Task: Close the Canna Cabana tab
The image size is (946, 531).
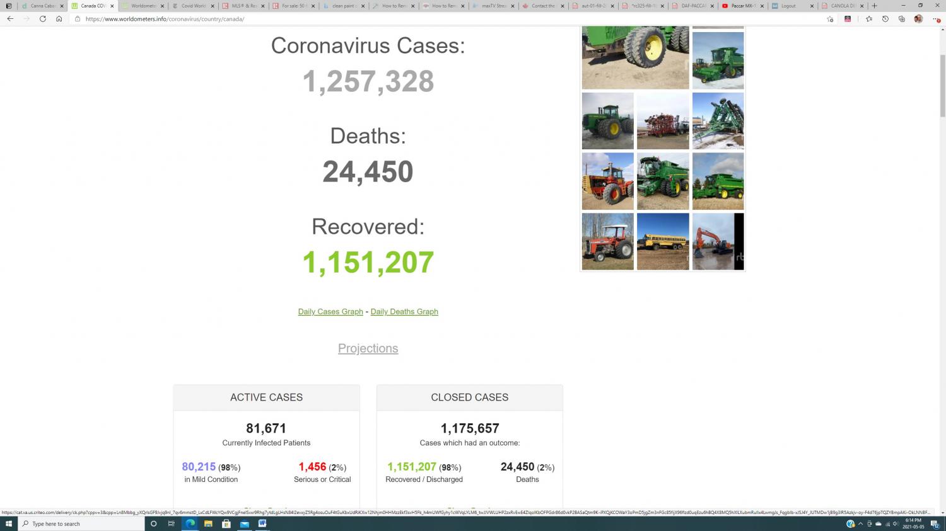Action: coord(62,6)
